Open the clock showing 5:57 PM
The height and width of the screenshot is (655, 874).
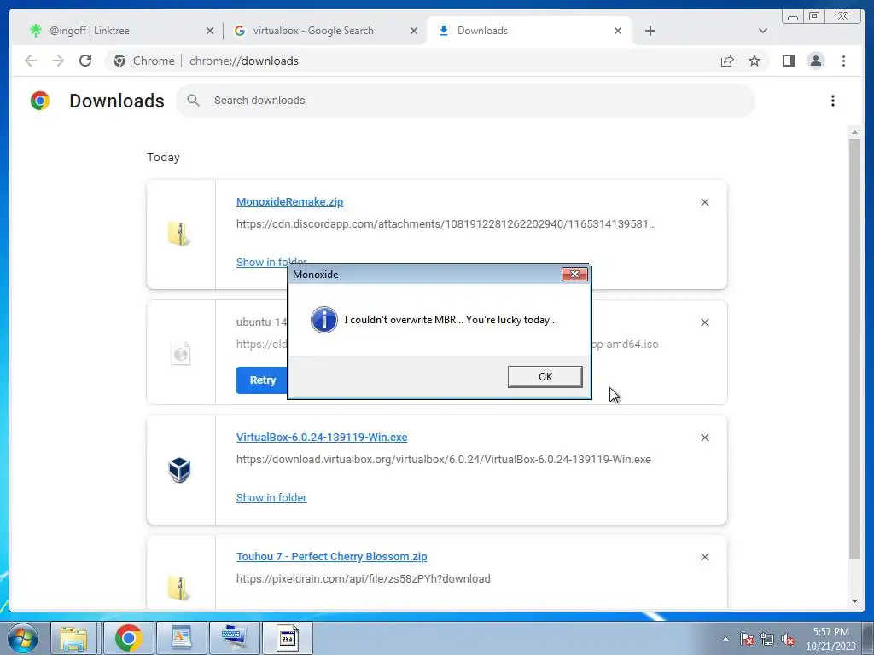pyautogui.click(x=830, y=639)
